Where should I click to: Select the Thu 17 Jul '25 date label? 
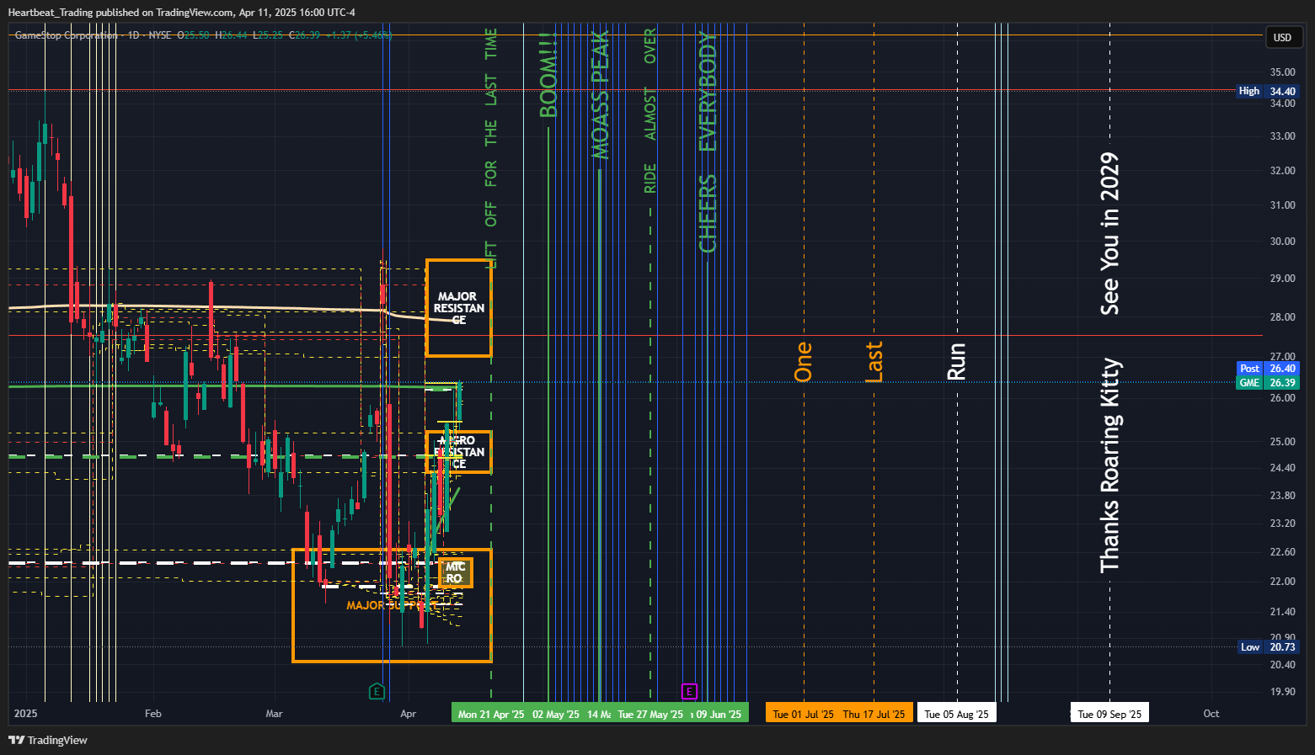pos(874,714)
